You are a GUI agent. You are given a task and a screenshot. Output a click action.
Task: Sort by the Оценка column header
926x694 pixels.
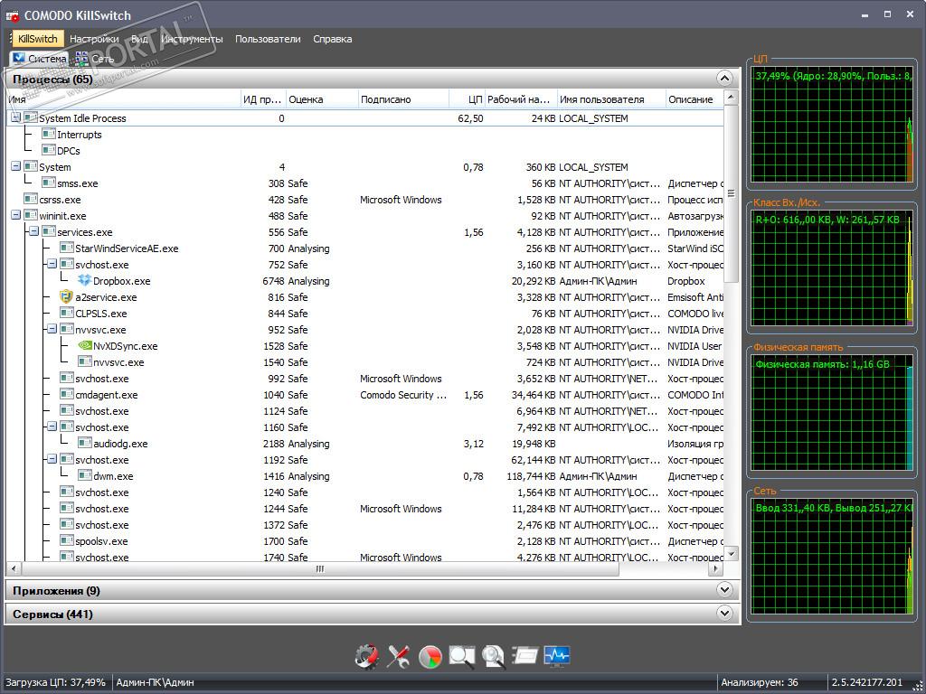(322, 99)
